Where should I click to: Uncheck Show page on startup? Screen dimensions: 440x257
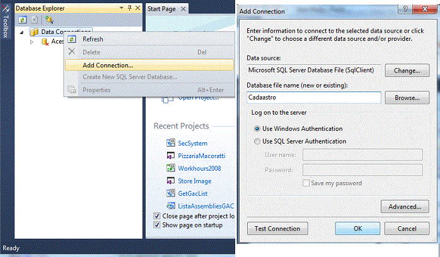(x=157, y=225)
